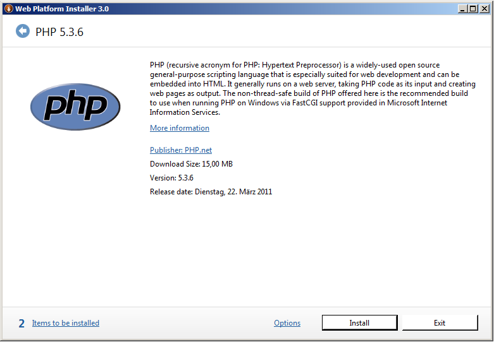The width and height of the screenshot is (494, 342).
Task: Open the Options link
Action: point(287,323)
